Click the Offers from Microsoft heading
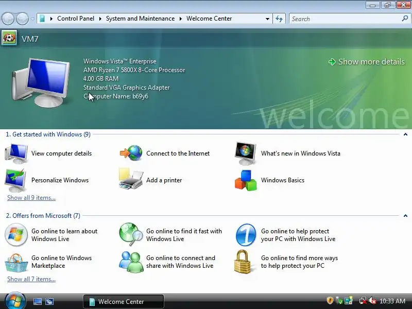The width and height of the screenshot is (412, 309). (43, 216)
